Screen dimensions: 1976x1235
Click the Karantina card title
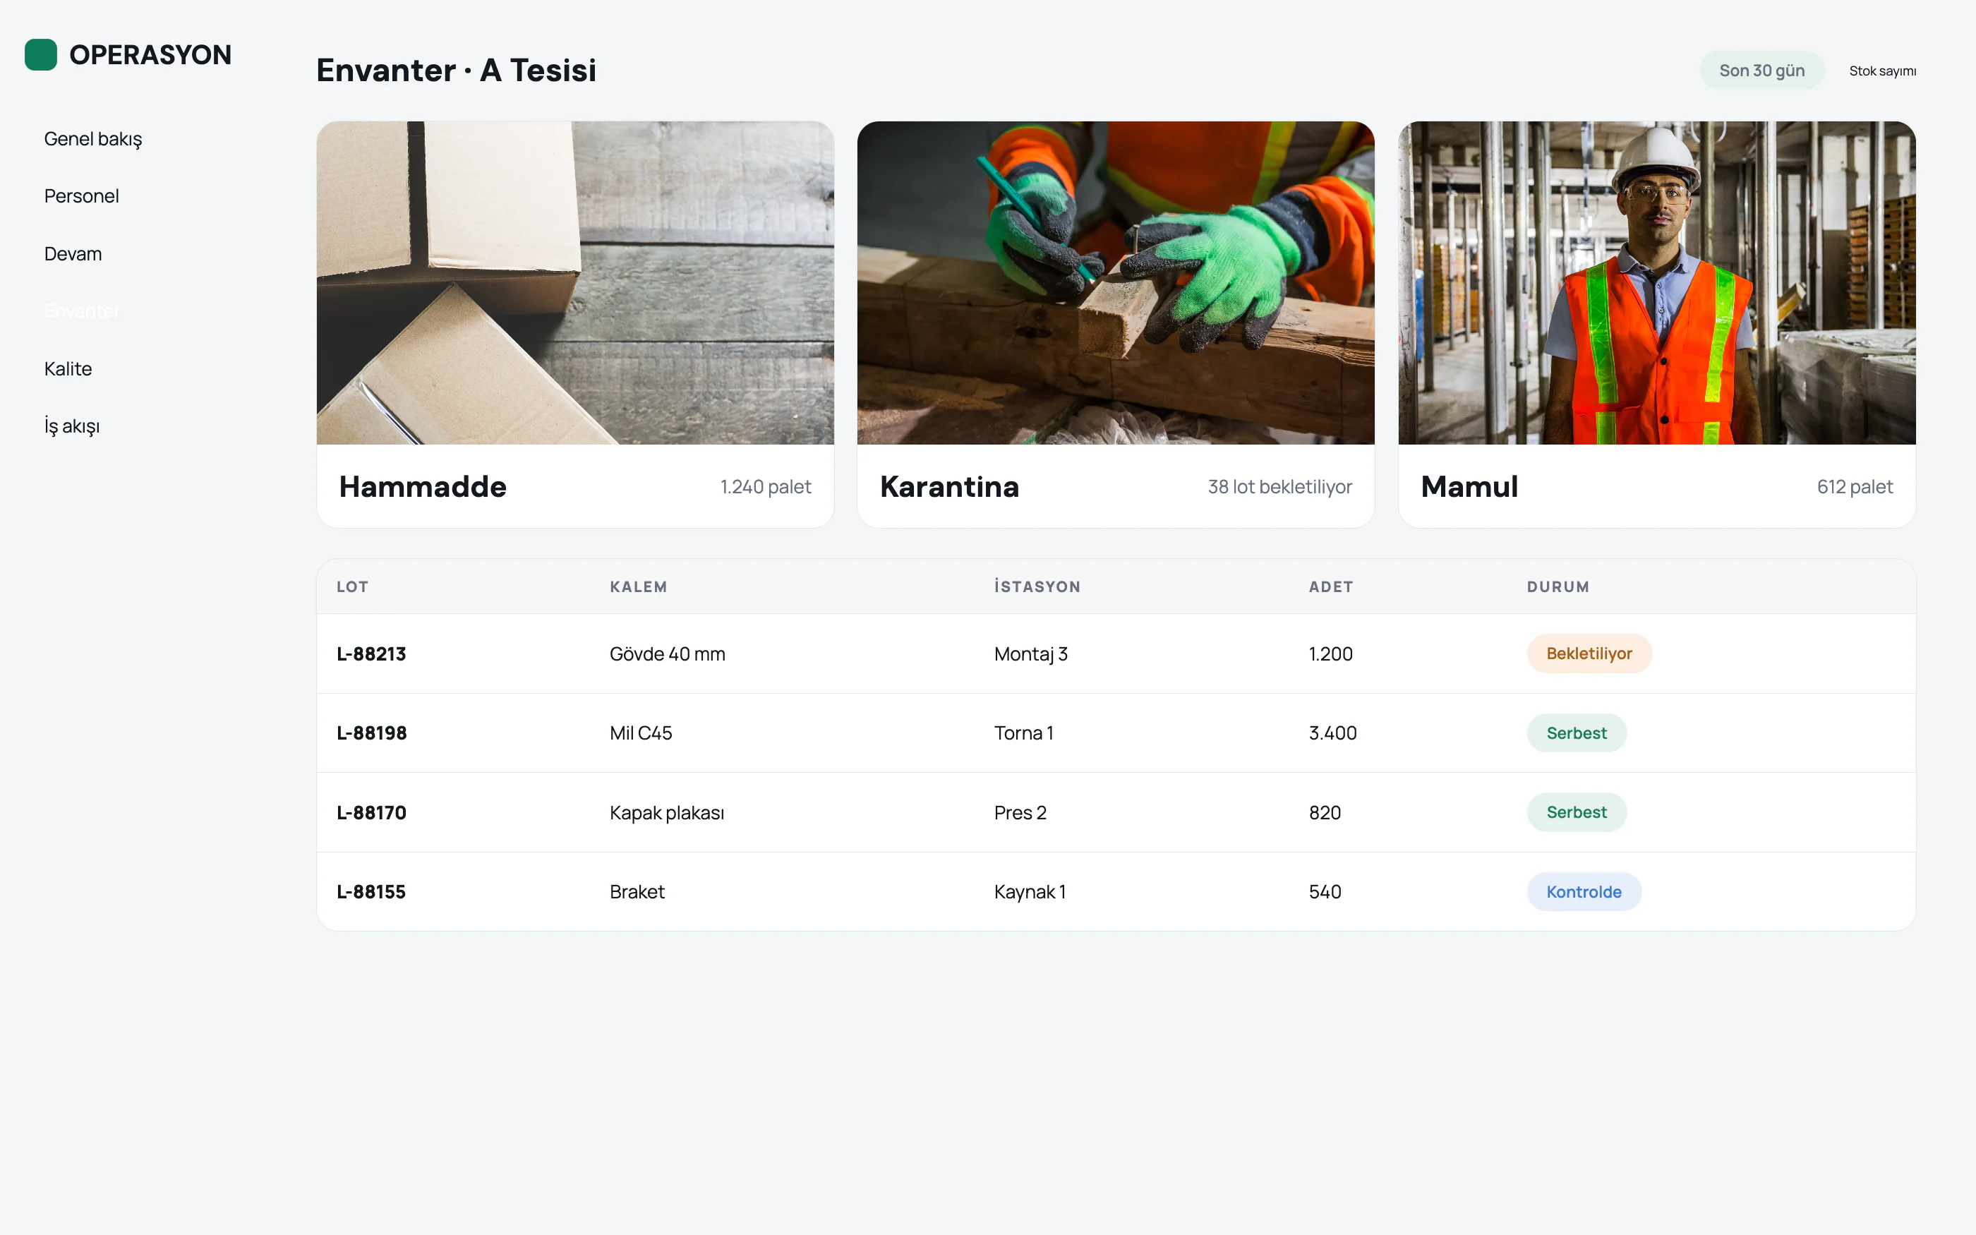pos(950,487)
